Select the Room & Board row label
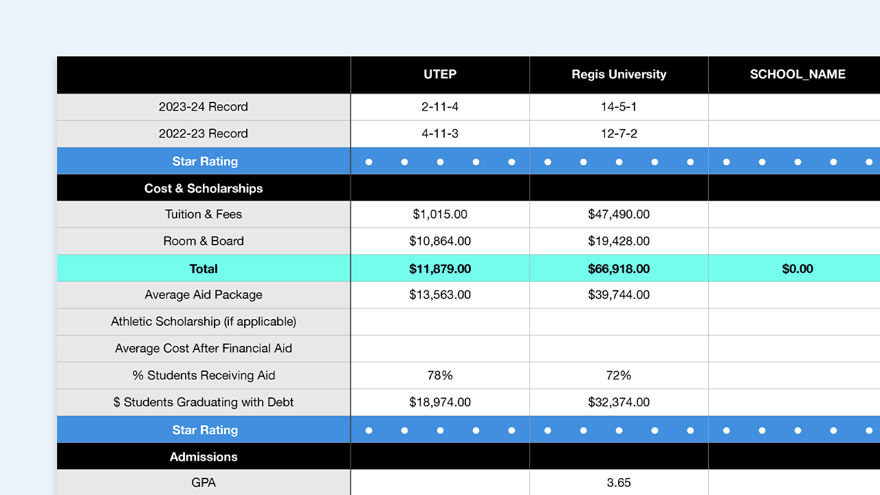This screenshot has width=880, height=495. click(x=203, y=241)
